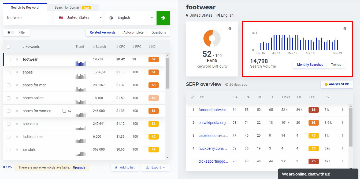Open options menu for cabelas.com result
Image resolution: width=360 pixels, height=179 pixels.
[x=343, y=135]
